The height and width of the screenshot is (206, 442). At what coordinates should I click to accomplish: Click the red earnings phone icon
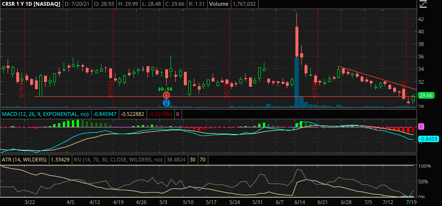click(166, 95)
